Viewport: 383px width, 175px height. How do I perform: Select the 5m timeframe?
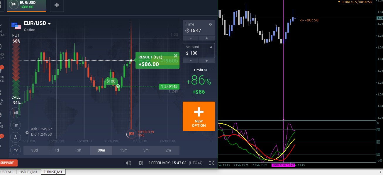tap(146, 150)
